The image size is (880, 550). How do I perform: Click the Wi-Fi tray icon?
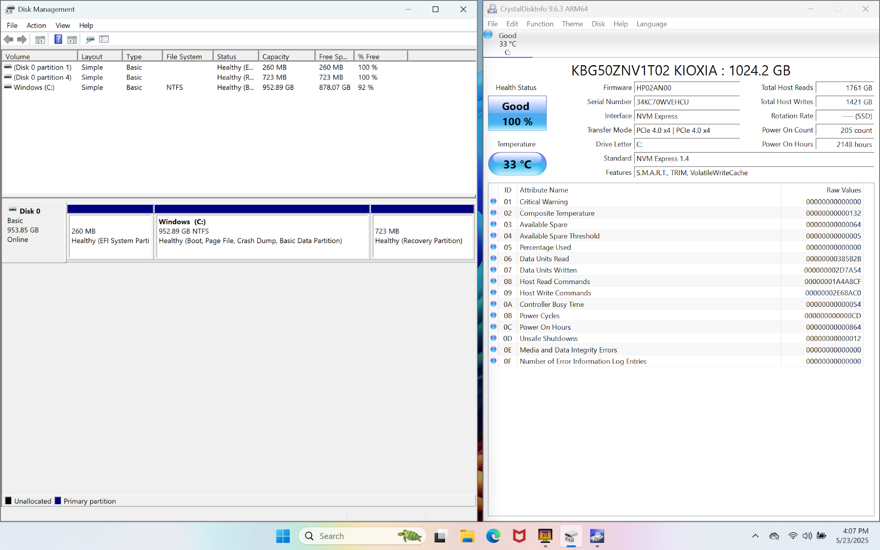click(793, 536)
